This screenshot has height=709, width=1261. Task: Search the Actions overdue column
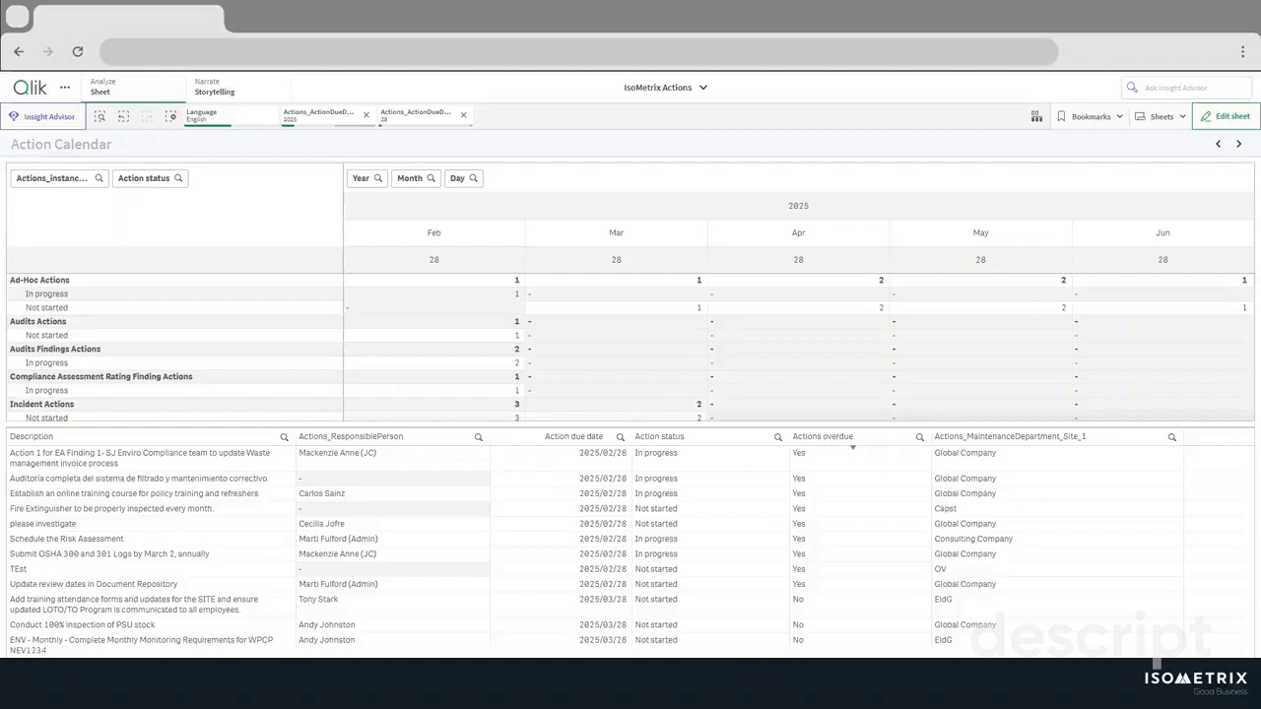[x=920, y=437]
